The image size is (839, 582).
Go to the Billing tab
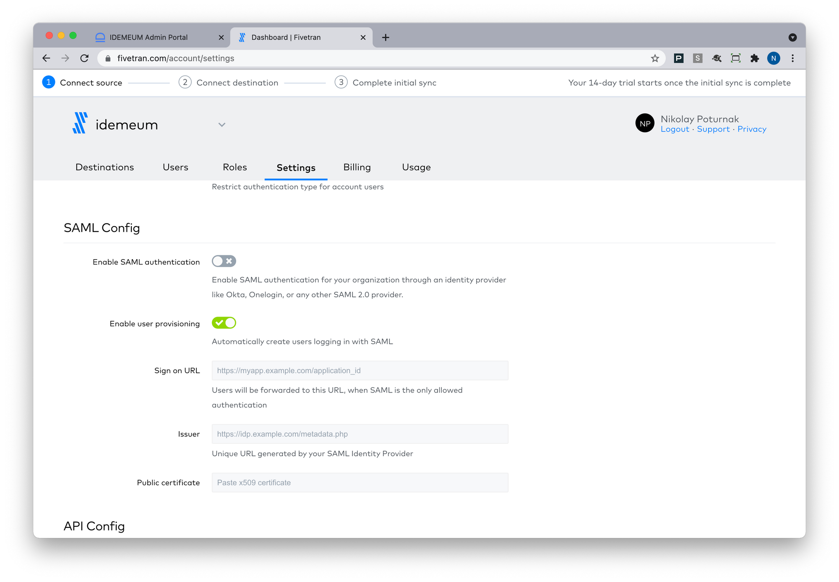click(x=357, y=167)
